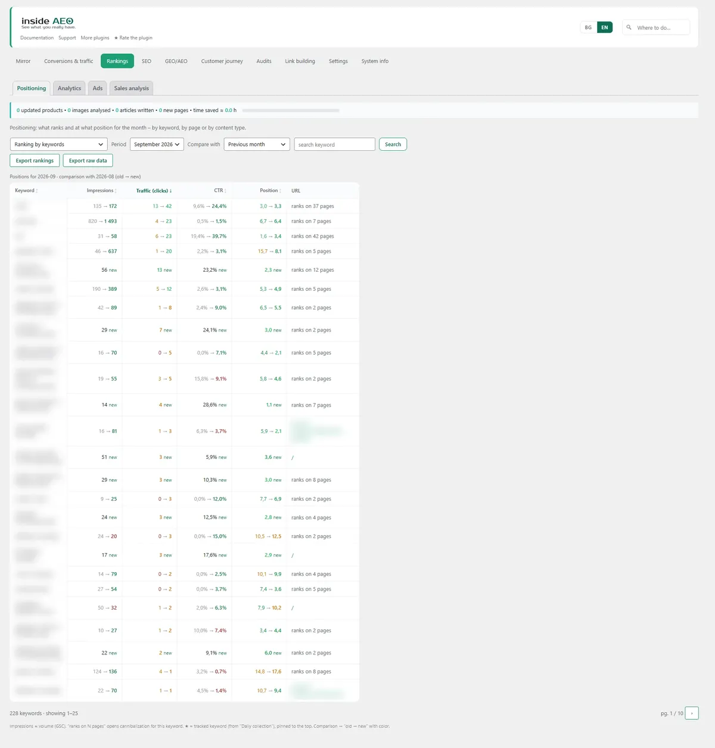Click the Search button
Viewport: 715px width, 748px height.
(x=393, y=144)
